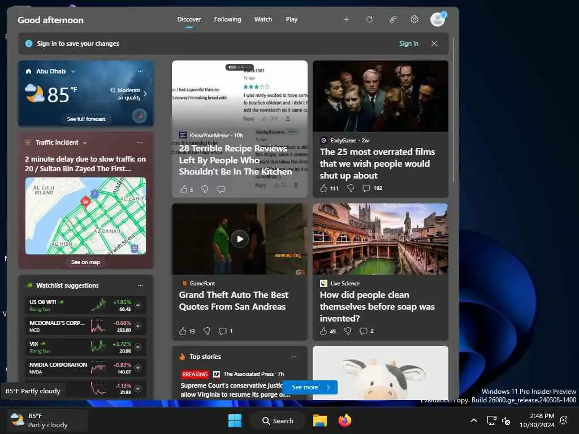Add VIX to the watchlist
579x434 pixels.
138,347
